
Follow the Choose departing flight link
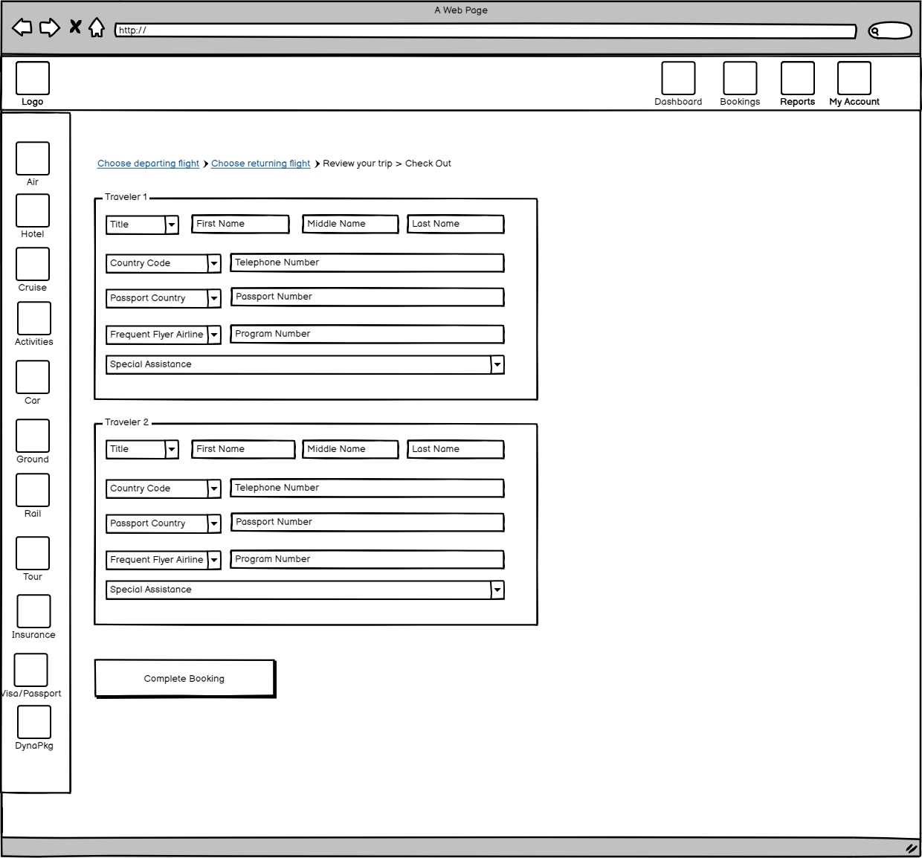point(148,164)
